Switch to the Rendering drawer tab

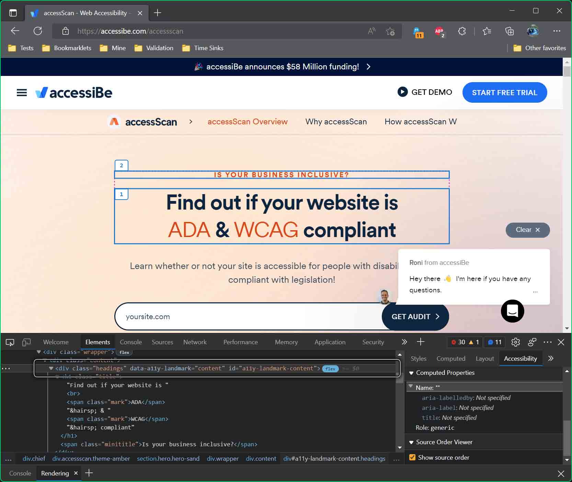tap(55, 473)
